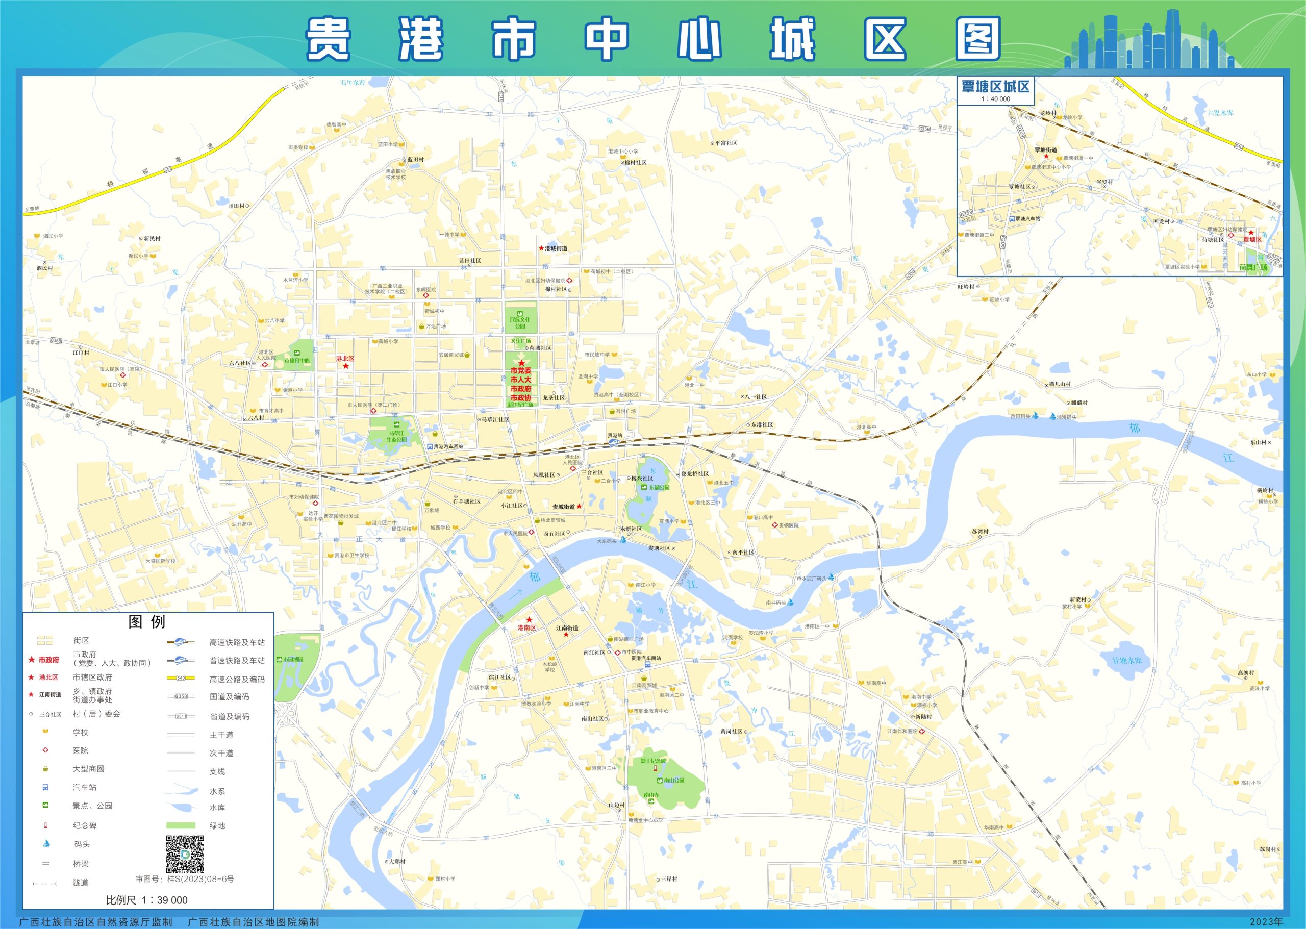
Task: Click the bus icon beside 覃塘汽车站 in inset
Action: [x=1012, y=218]
